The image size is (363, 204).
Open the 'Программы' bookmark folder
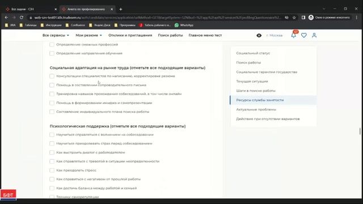[x=125, y=25]
